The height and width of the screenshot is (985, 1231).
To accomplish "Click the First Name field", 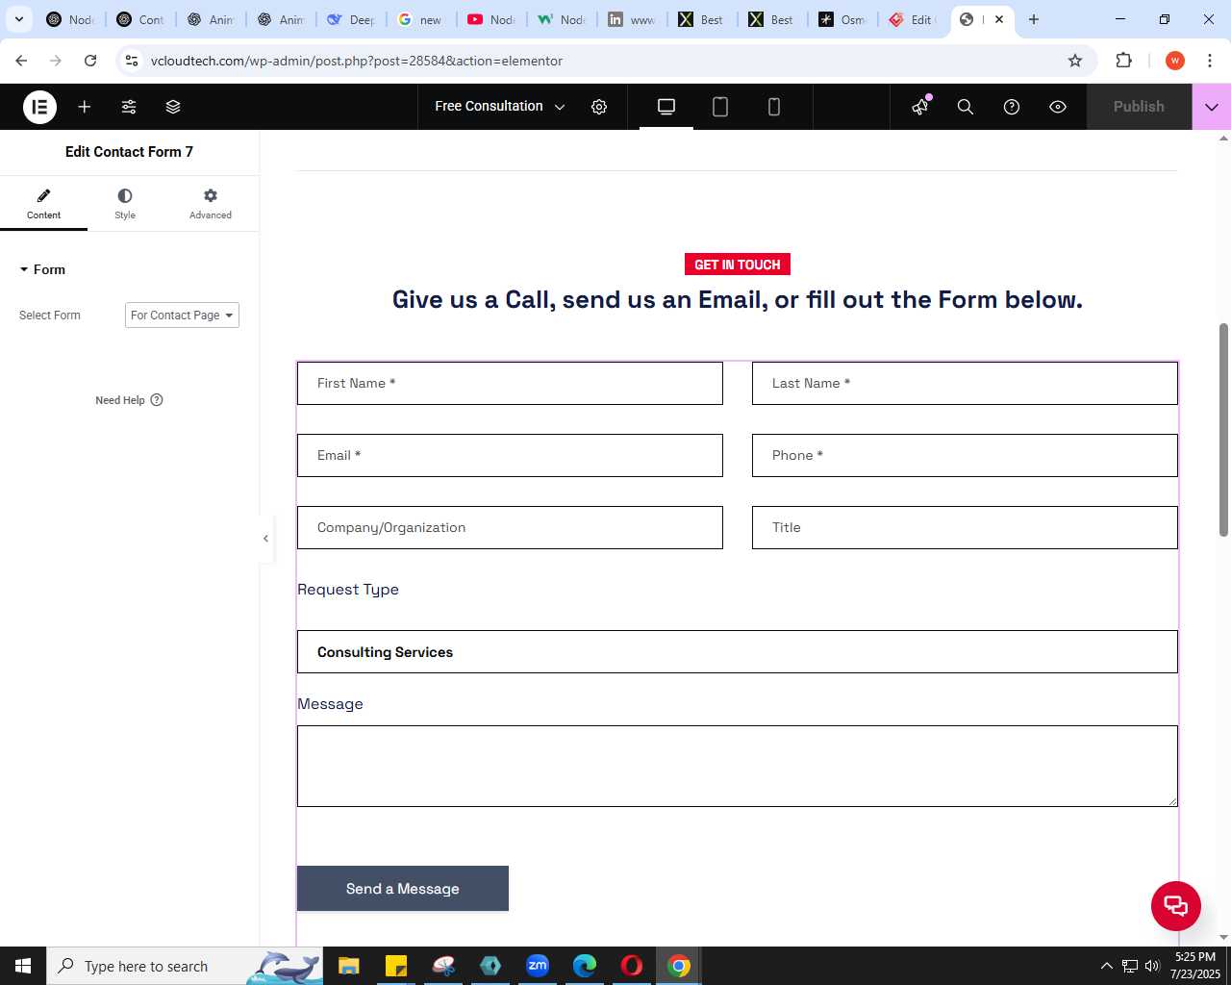I will [x=510, y=383].
